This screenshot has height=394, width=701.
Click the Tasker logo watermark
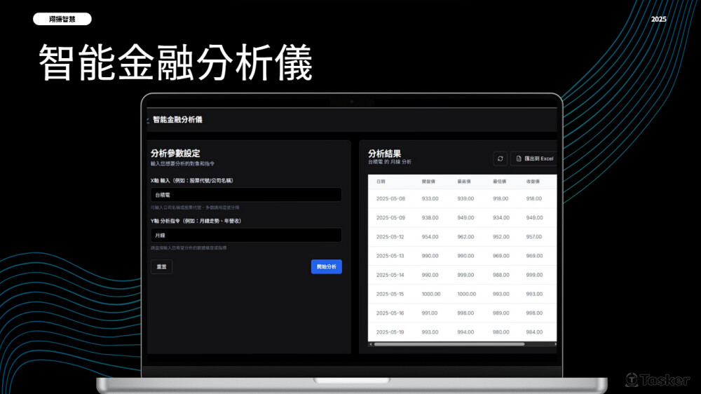click(657, 380)
